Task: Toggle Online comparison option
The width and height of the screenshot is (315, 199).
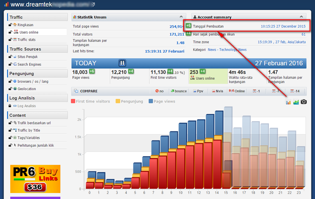Action: 237,91
